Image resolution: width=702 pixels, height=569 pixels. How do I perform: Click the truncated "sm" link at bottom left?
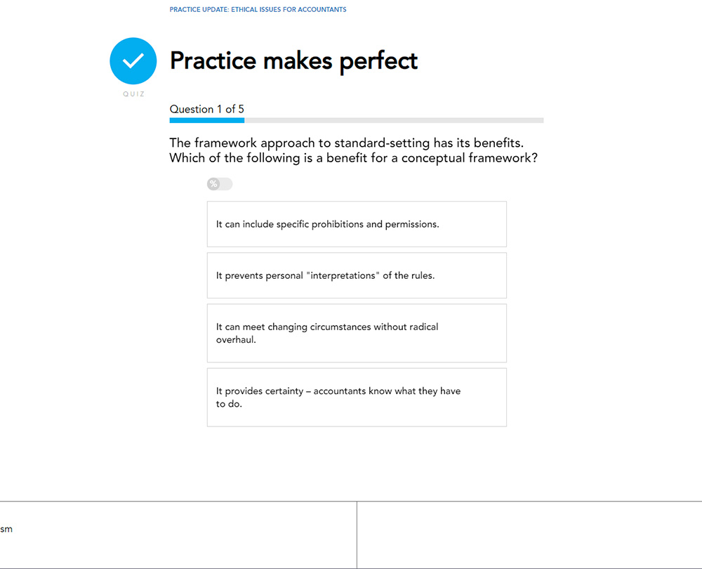coord(6,529)
